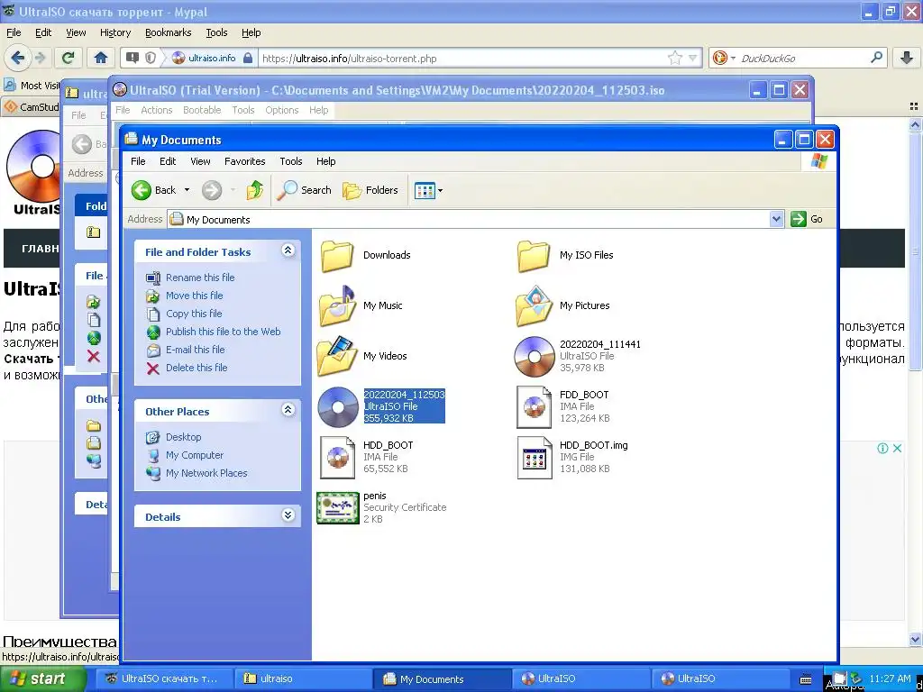This screenshot has width=923, height=692.
Task: Click the Mypal URL address field
Action: (x=462, y=59)
